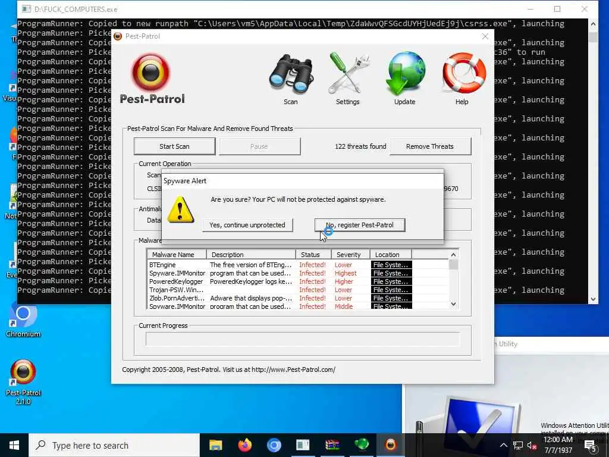Open the green globe taskbar app

(x=362, y=445)
